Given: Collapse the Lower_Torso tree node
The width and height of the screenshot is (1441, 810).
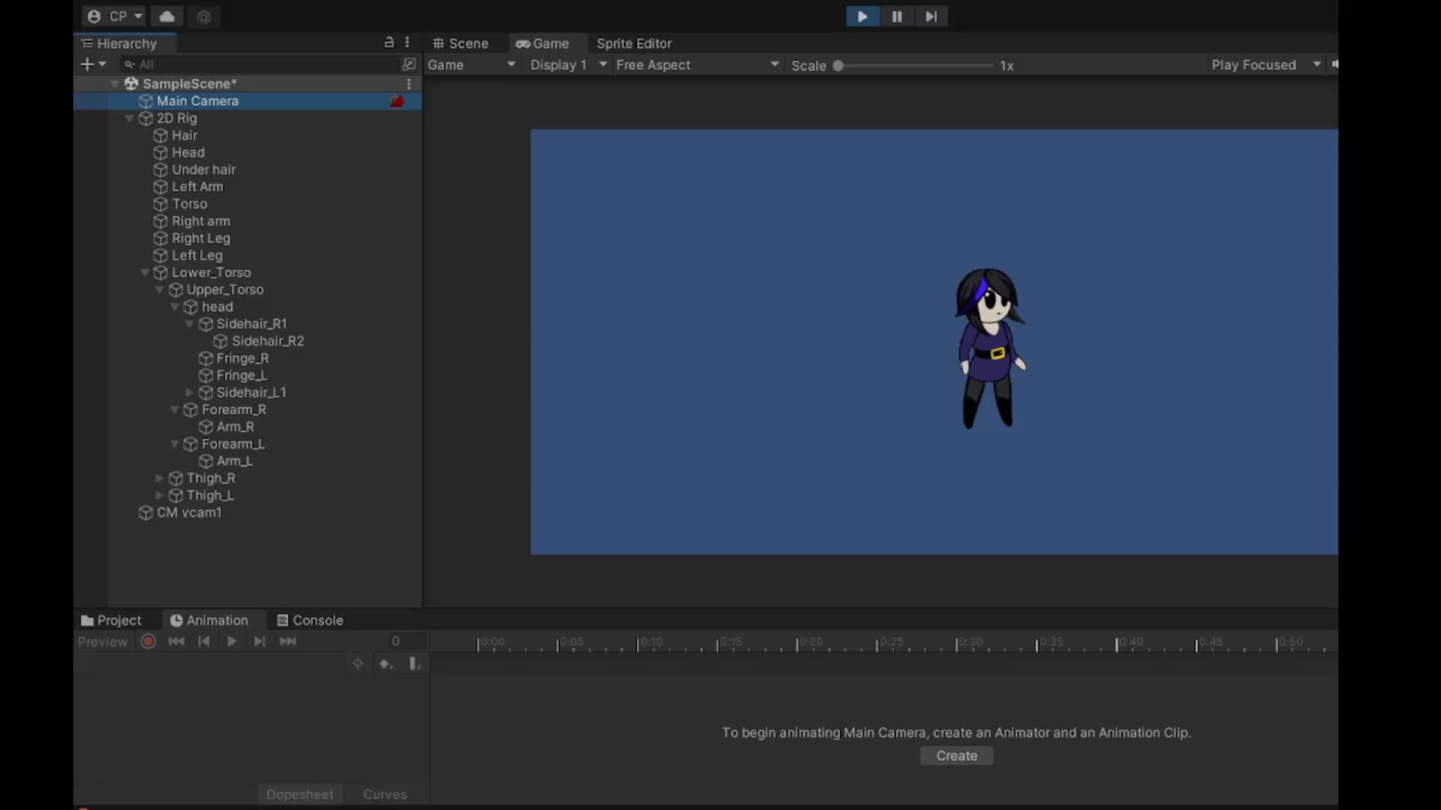Looking at the screenshot, I should click(x=145, y=273).
